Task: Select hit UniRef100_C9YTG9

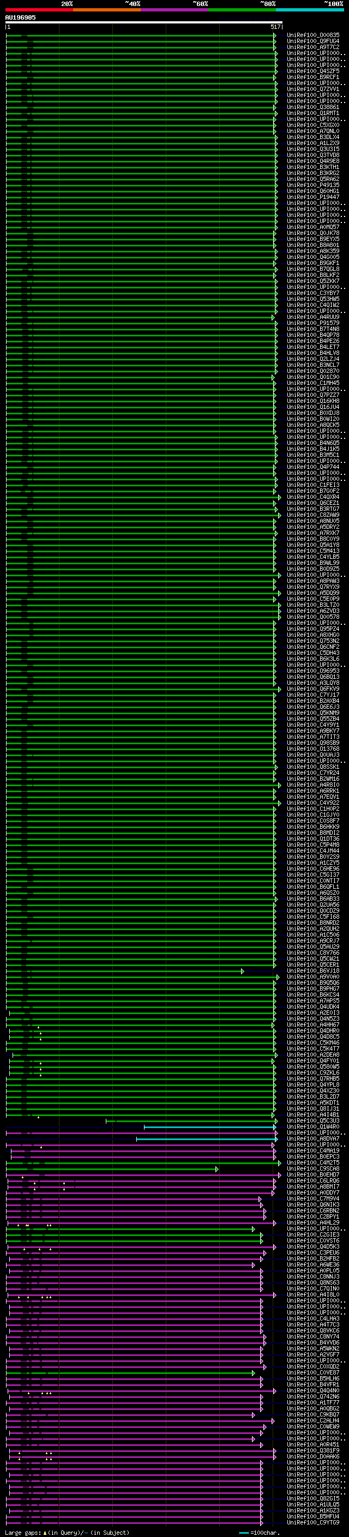Action: (312, 1523)
